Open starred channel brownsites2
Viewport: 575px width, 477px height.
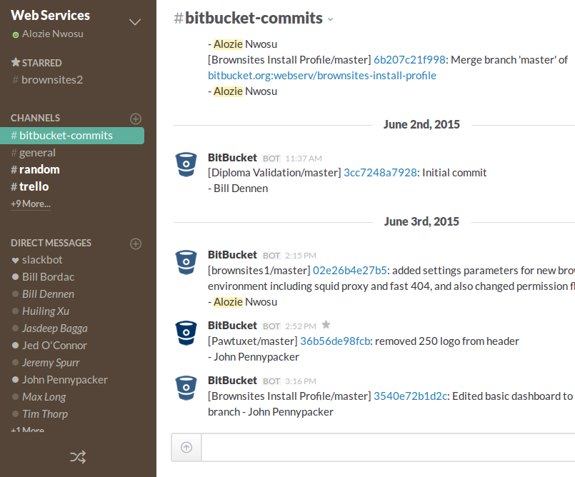point(47,79)
